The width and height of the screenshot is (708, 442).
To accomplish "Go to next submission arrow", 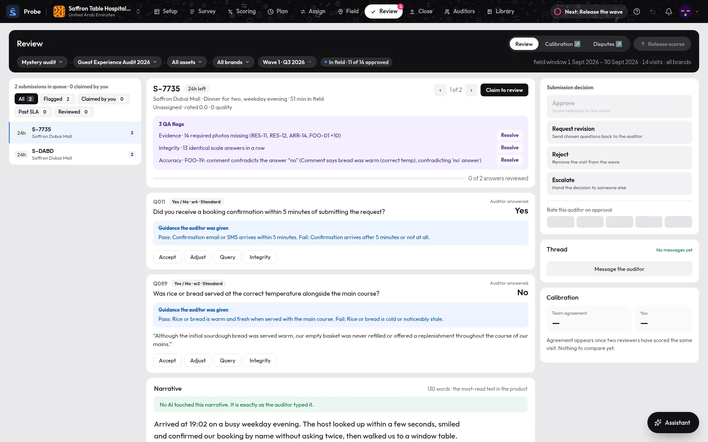I will coord(471,90).
